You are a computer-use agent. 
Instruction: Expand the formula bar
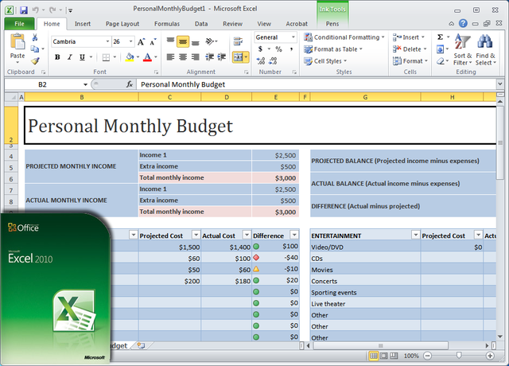point(500,84)
